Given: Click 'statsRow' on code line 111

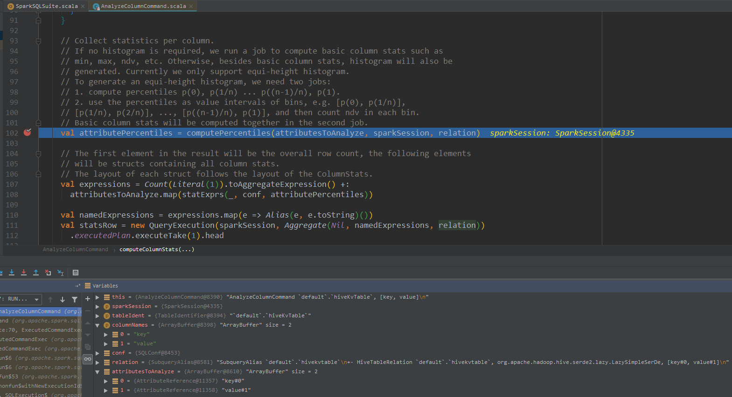Looking at the screenshot, I should [98, 226].
